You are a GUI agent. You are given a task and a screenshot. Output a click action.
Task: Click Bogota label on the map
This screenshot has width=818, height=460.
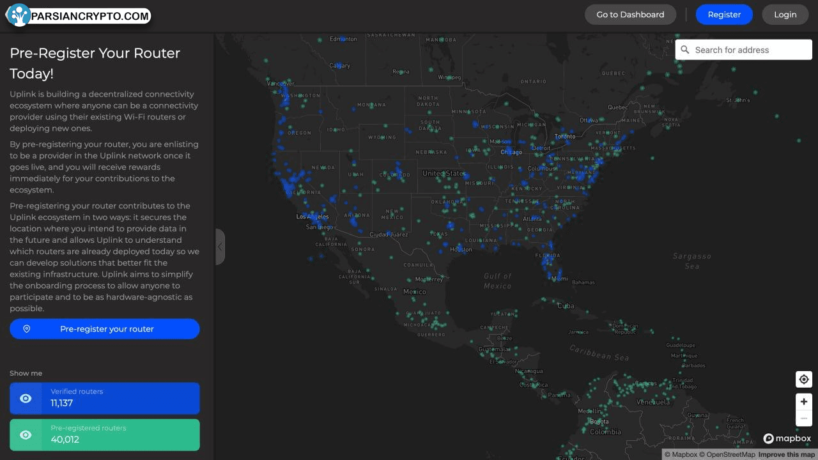point(599,422)
